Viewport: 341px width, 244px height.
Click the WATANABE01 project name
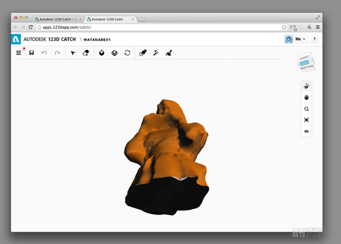97,40
